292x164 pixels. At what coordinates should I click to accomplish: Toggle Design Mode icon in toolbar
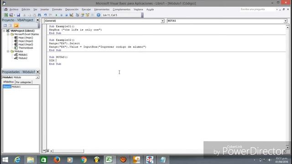72,15
